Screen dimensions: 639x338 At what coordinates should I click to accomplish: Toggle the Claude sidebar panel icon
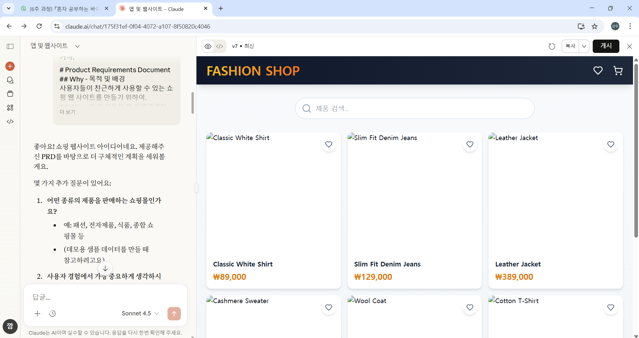coord(10,46)
